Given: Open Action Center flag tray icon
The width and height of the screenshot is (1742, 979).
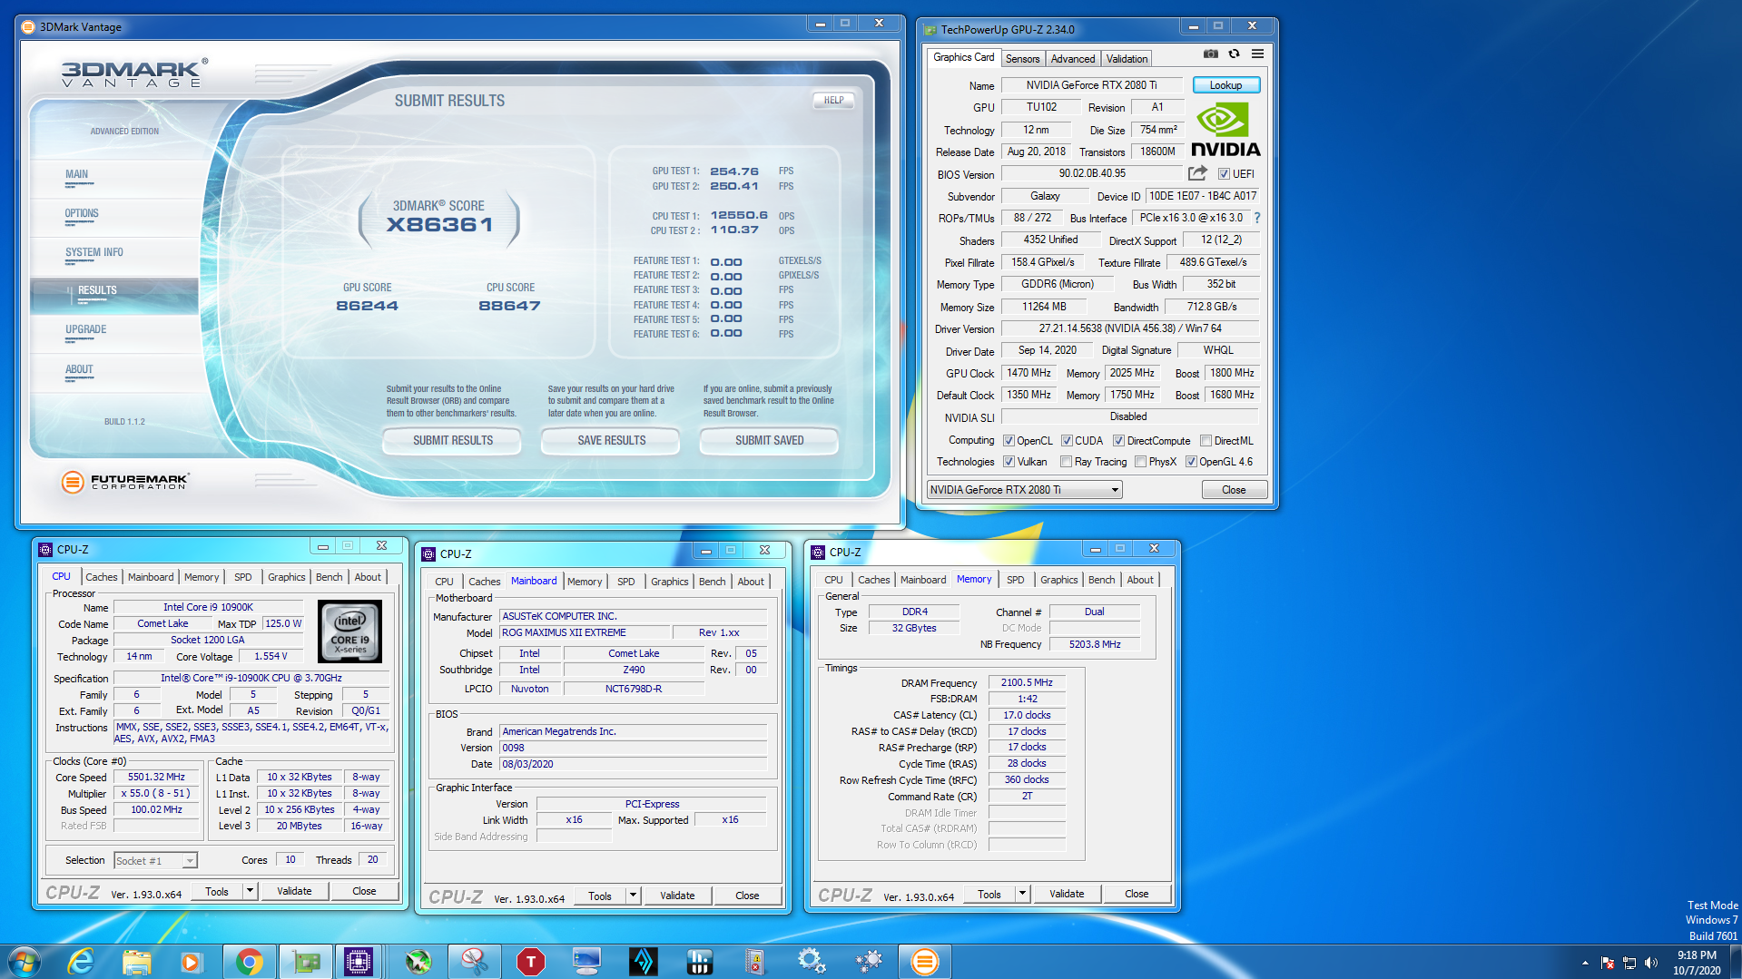Looking at the screenshot, I should (x=1608, y=963).
